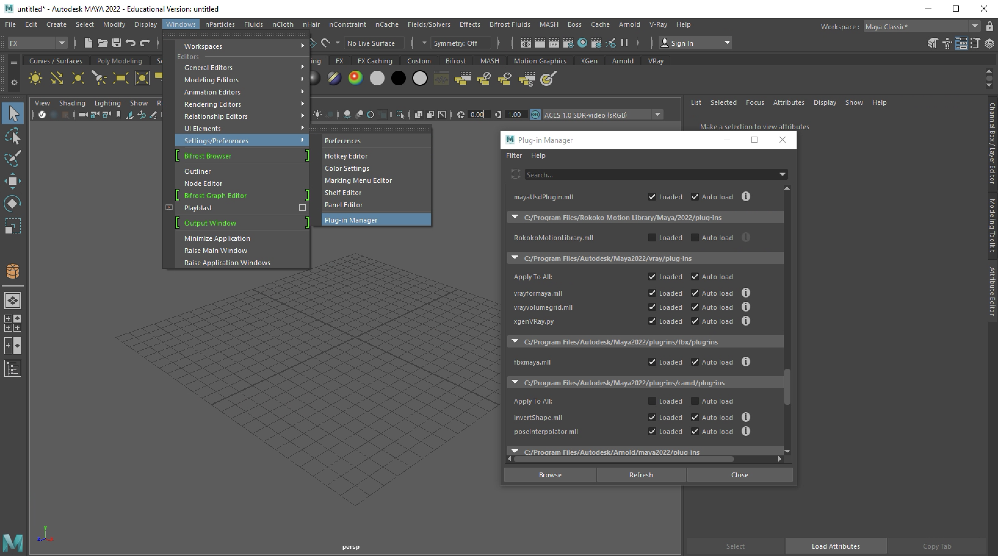
Task: Choose the Paint Selection tool
Action: click(13, 159)
